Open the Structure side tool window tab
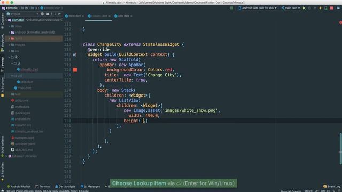 point(2,87)
